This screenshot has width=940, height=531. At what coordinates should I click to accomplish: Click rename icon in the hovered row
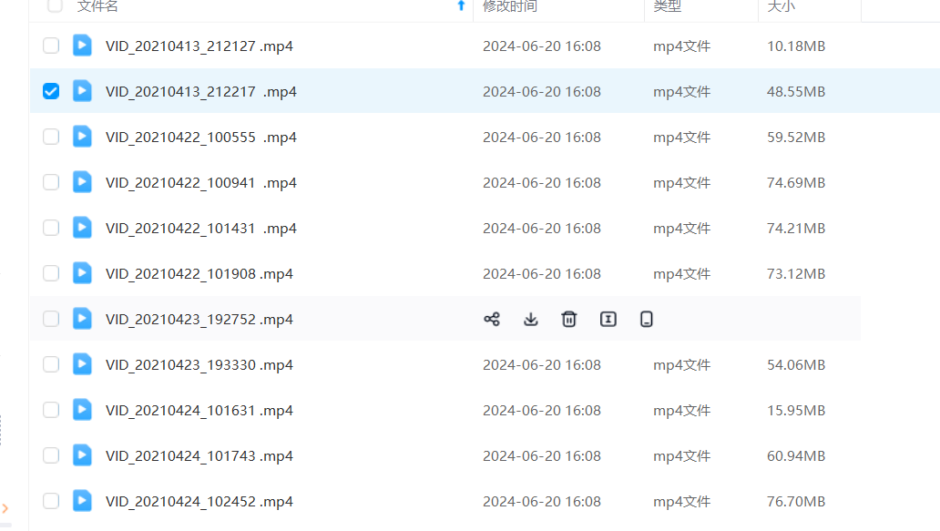(x=608, y=319)
